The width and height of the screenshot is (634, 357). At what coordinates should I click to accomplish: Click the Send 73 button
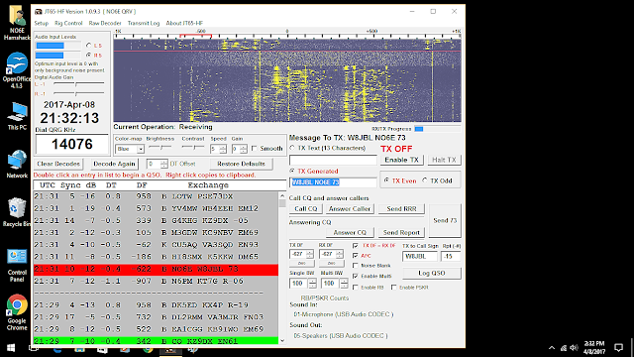pos(445,220)
